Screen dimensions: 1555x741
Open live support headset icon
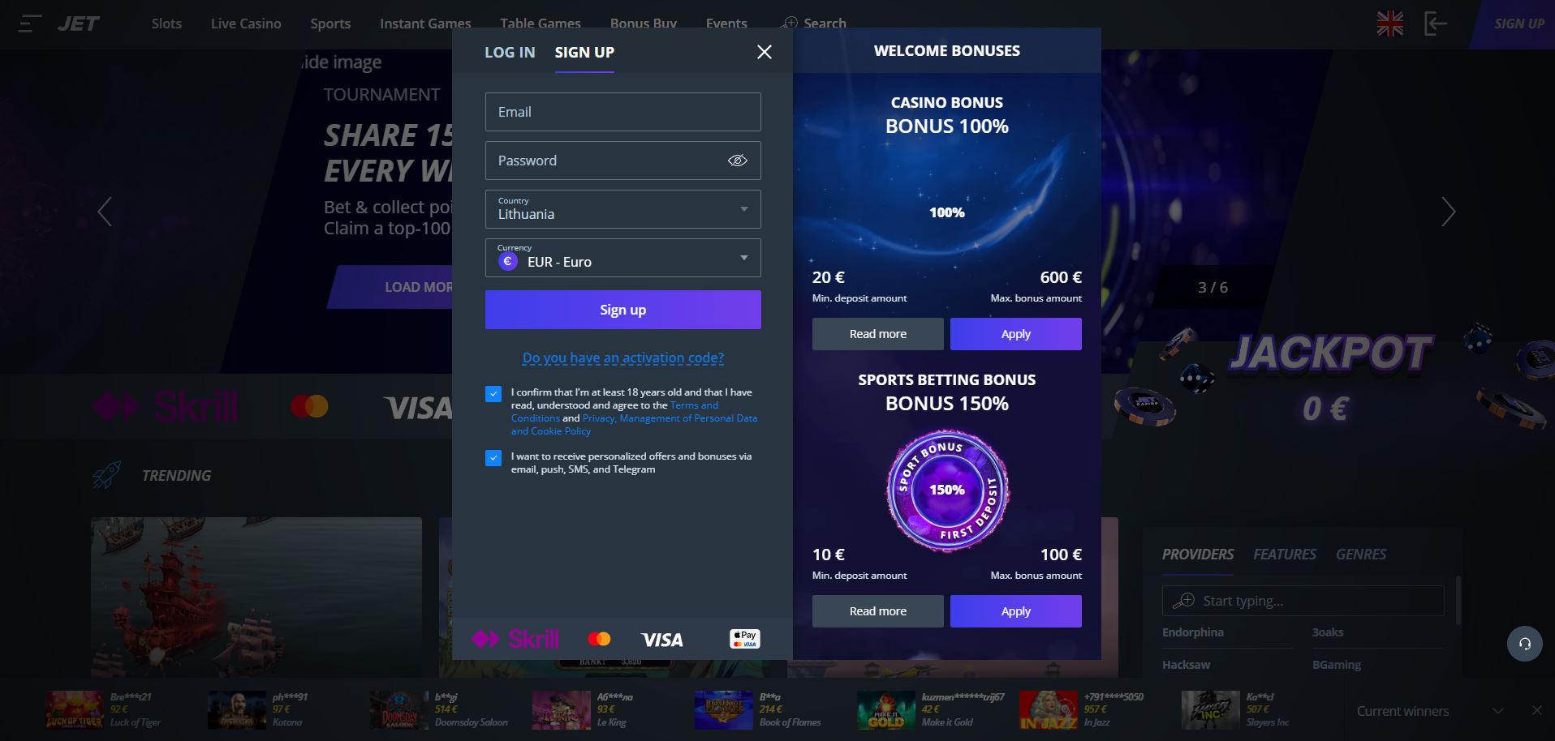click(x=1525, y=644)
